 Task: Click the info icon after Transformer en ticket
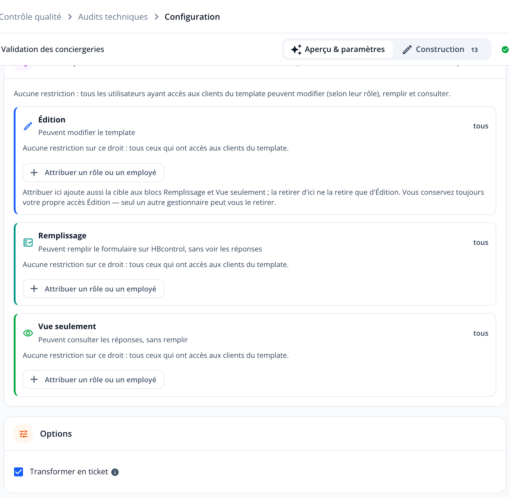coord(115,472)
